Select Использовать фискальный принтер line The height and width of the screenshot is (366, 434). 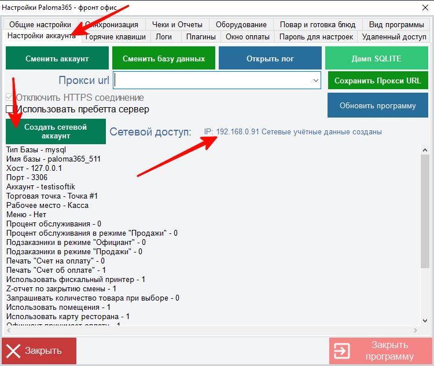pos(76,280)
